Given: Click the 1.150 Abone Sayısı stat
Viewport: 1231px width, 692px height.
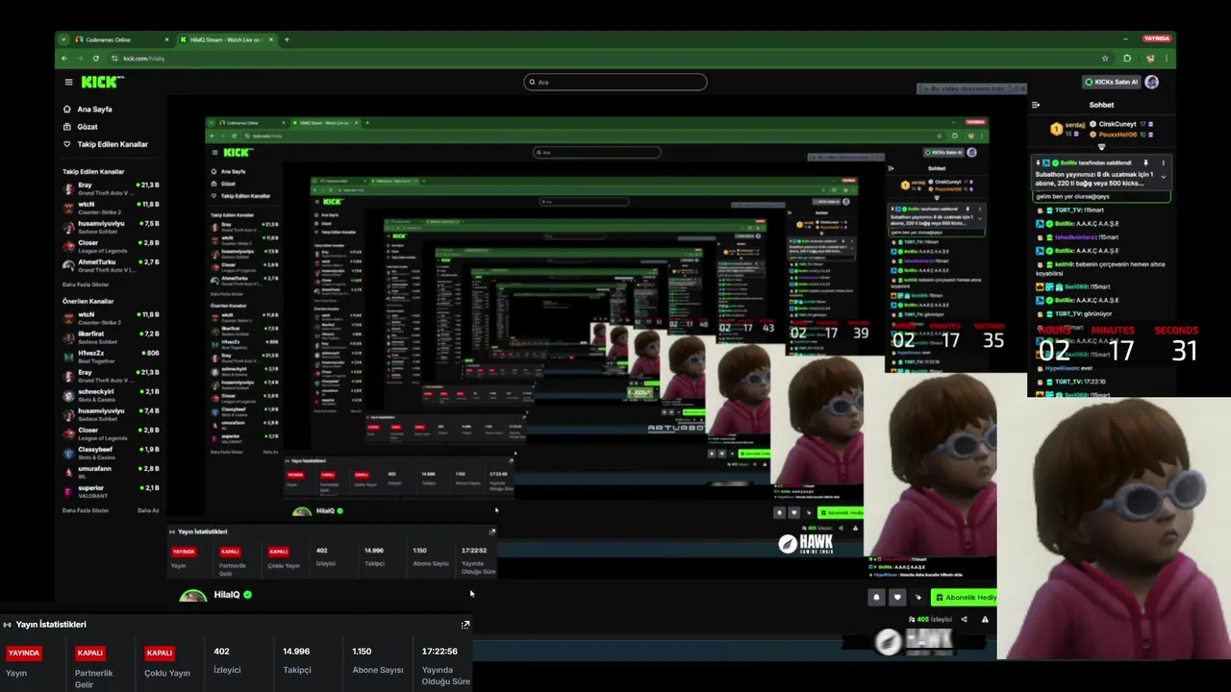Looking at the screenshot, I should (x=378, y=660).
